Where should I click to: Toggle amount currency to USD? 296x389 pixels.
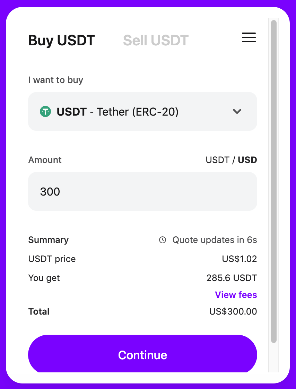pyautogui.click(x=247, y=160)
